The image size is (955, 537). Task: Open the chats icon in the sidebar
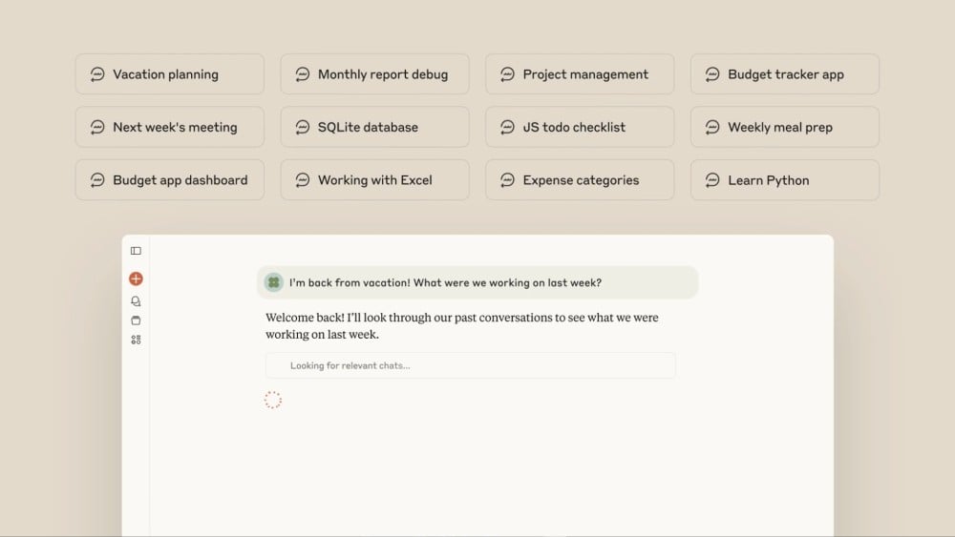(x=136, y=301)
